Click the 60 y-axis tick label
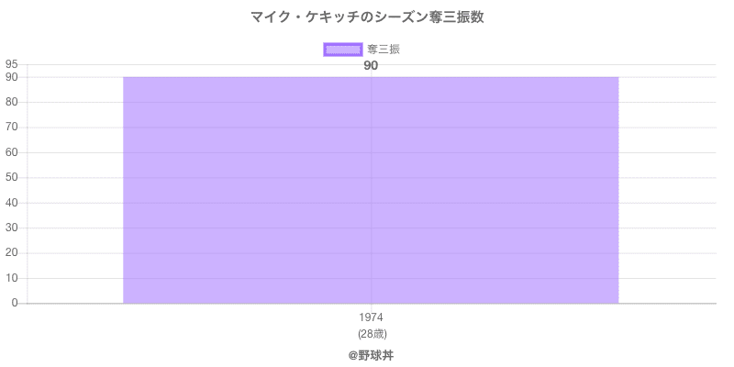This screenshot has height=367, width=734. pyautogui.click(x=12, y=152)
